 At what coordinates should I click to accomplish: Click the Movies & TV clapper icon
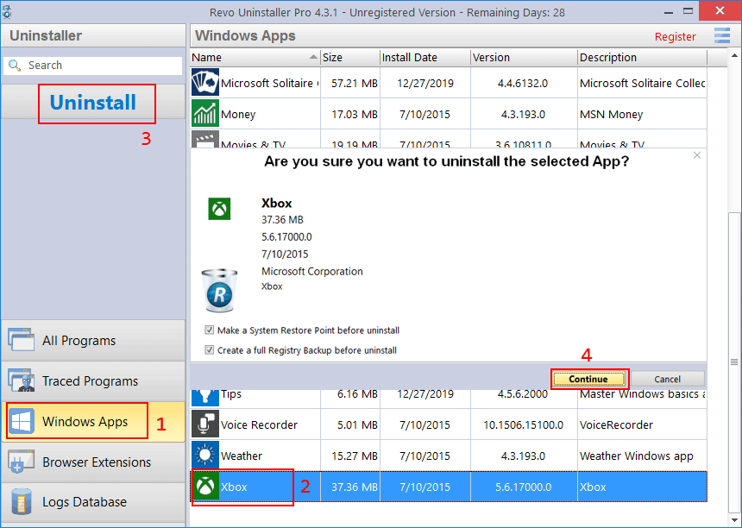click(204, 139)
